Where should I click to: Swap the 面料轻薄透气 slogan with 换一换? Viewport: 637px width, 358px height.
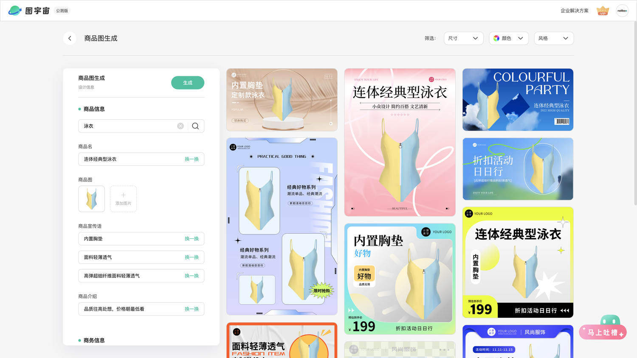[192, 257]
